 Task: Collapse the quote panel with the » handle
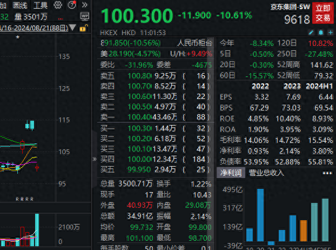(95, 159)
